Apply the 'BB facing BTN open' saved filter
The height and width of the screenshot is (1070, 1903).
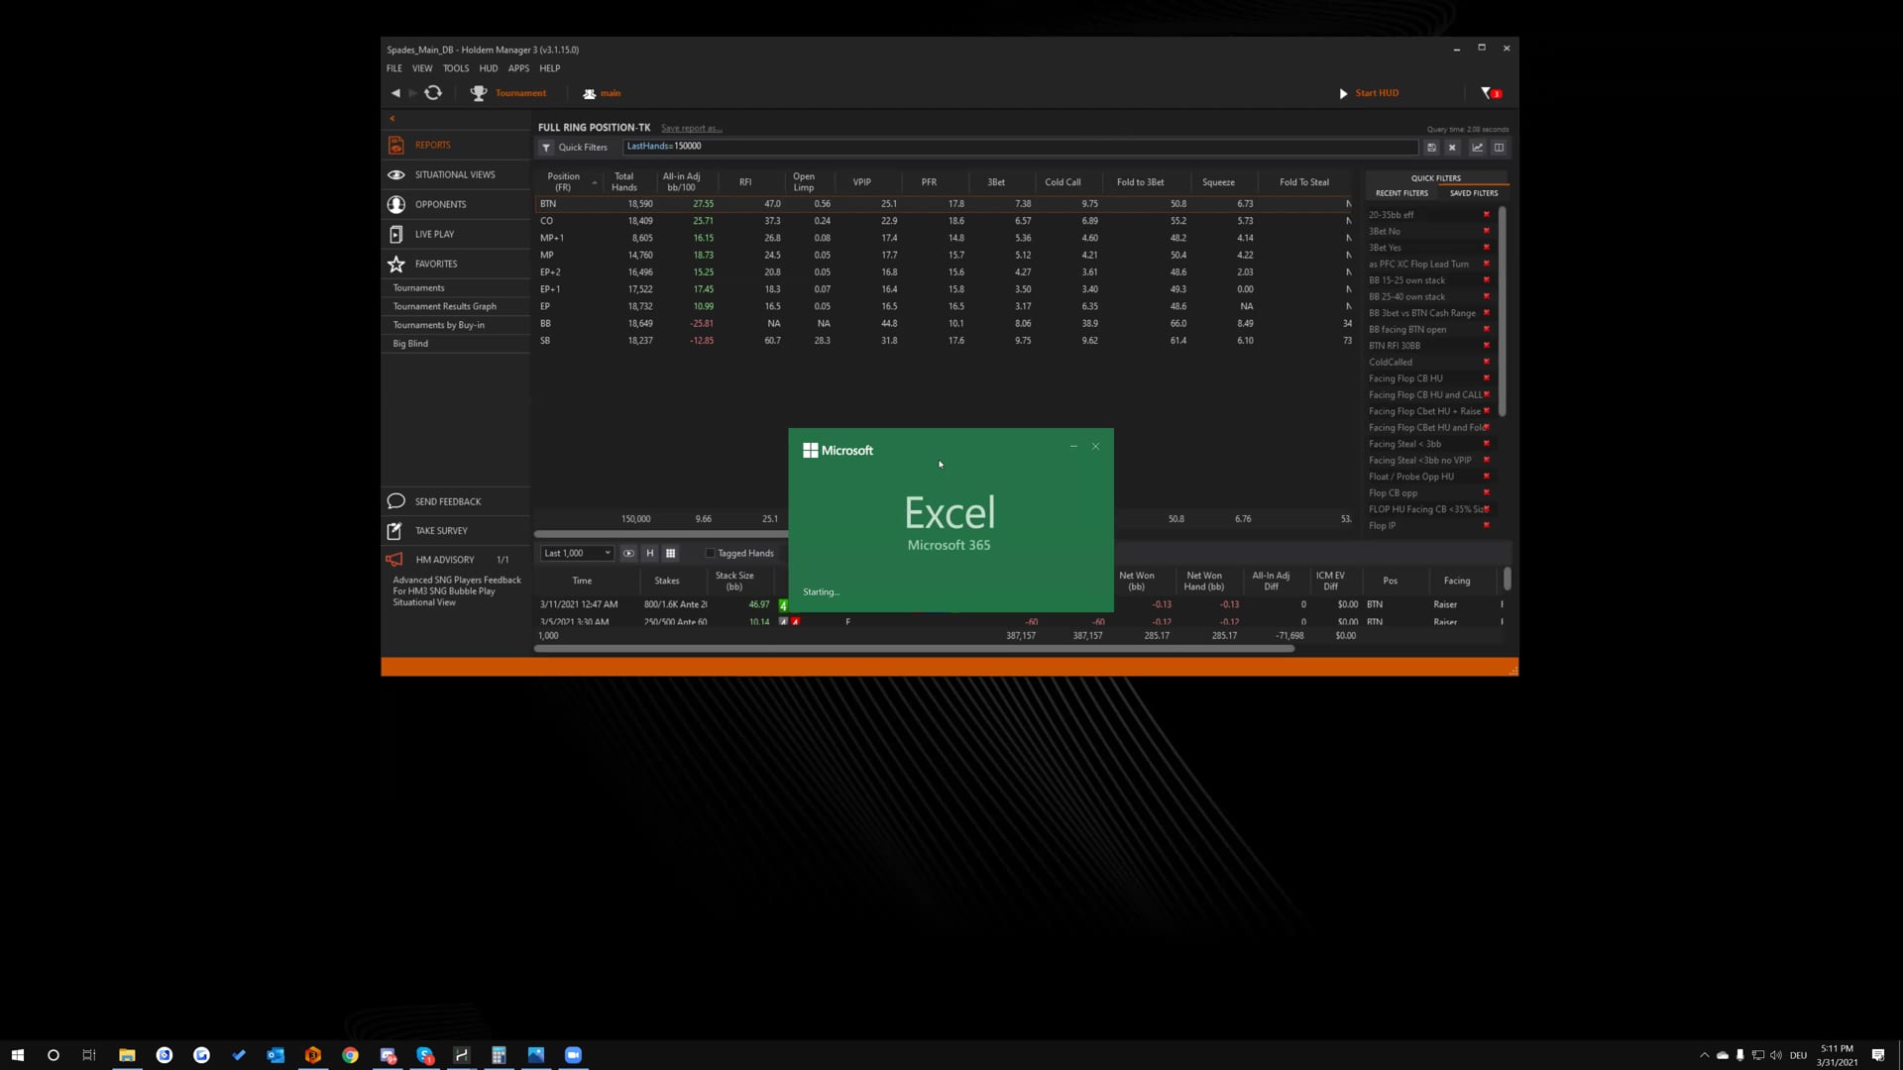1407,329
